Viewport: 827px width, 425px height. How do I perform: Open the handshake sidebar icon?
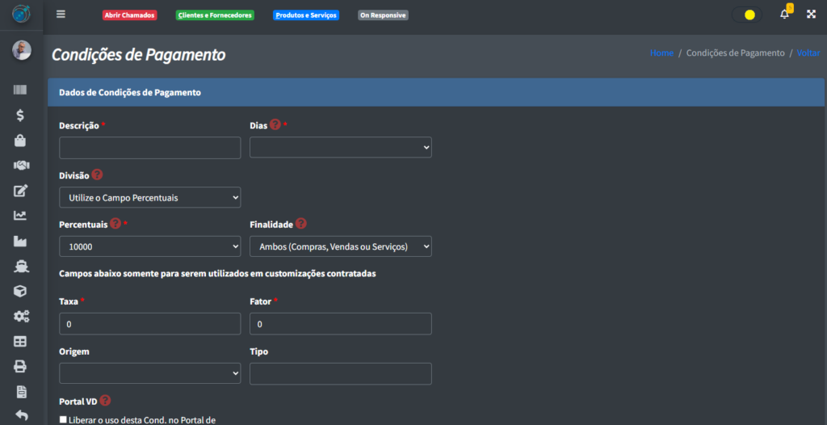pyautogui.click(x=20, y=166)
